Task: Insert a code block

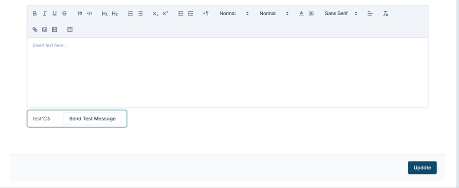Action: (90, 13)
